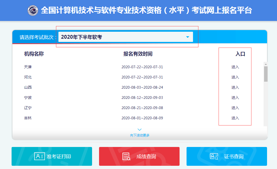The height and width of the screenshot is (169, 277).
Task: Click 向下滚动更多 text
Action: pos(140,135)
